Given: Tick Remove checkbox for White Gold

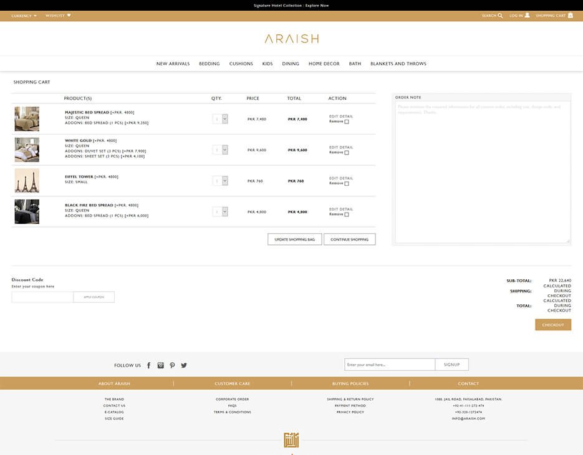Looking at the screenshot, I should tap(347, 153).
